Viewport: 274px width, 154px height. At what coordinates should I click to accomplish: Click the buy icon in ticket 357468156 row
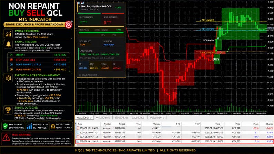click(78, 133)
